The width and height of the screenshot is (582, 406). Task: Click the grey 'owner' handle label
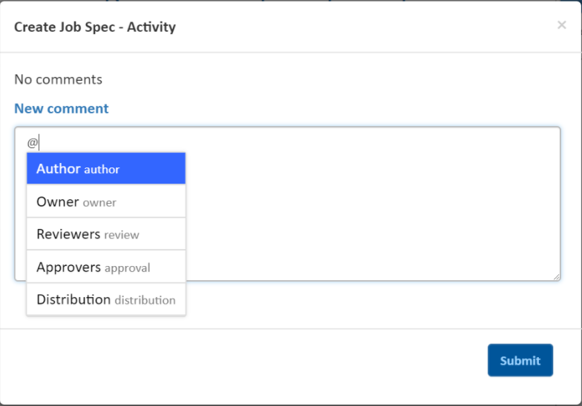tap(99, 202)
